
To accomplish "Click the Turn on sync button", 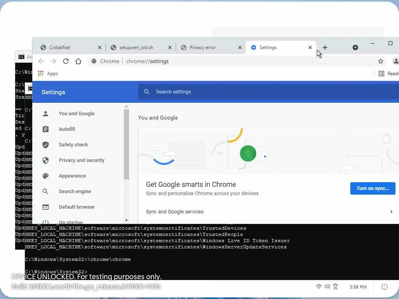I will click(373, 188).
